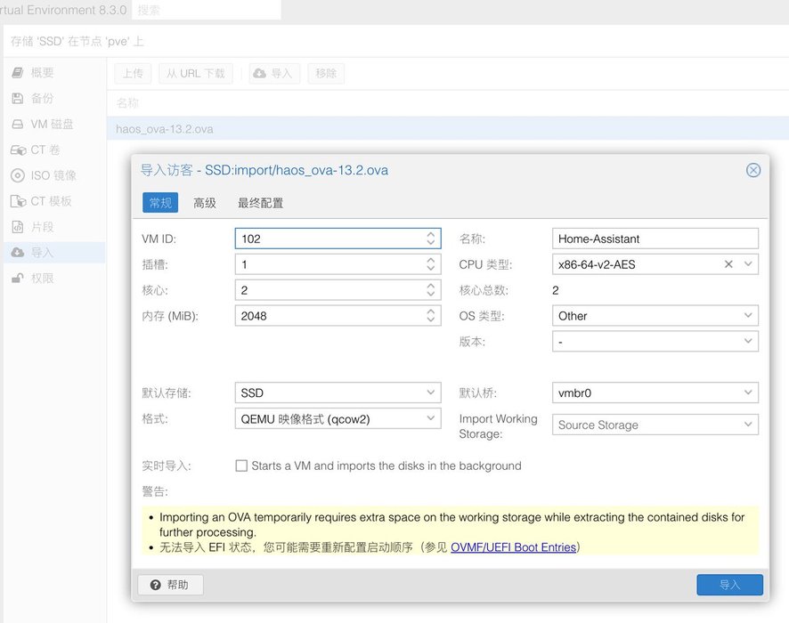Expand the OS 类型 dropdown

pos(748,316)
